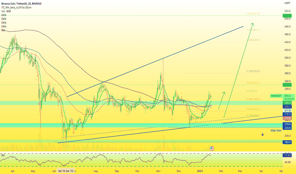Click the 40.00 tick on RSI axis
296x174 pixels.
[287, 162]
